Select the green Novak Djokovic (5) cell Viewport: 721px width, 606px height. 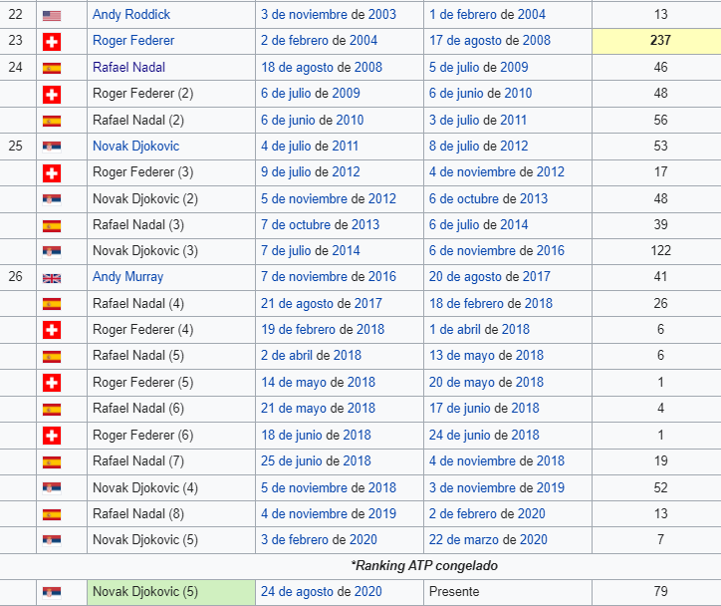tap(171, 592)
